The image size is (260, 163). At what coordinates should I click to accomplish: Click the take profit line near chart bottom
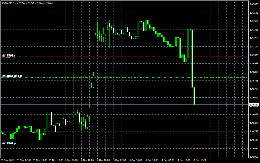point(126,145)
